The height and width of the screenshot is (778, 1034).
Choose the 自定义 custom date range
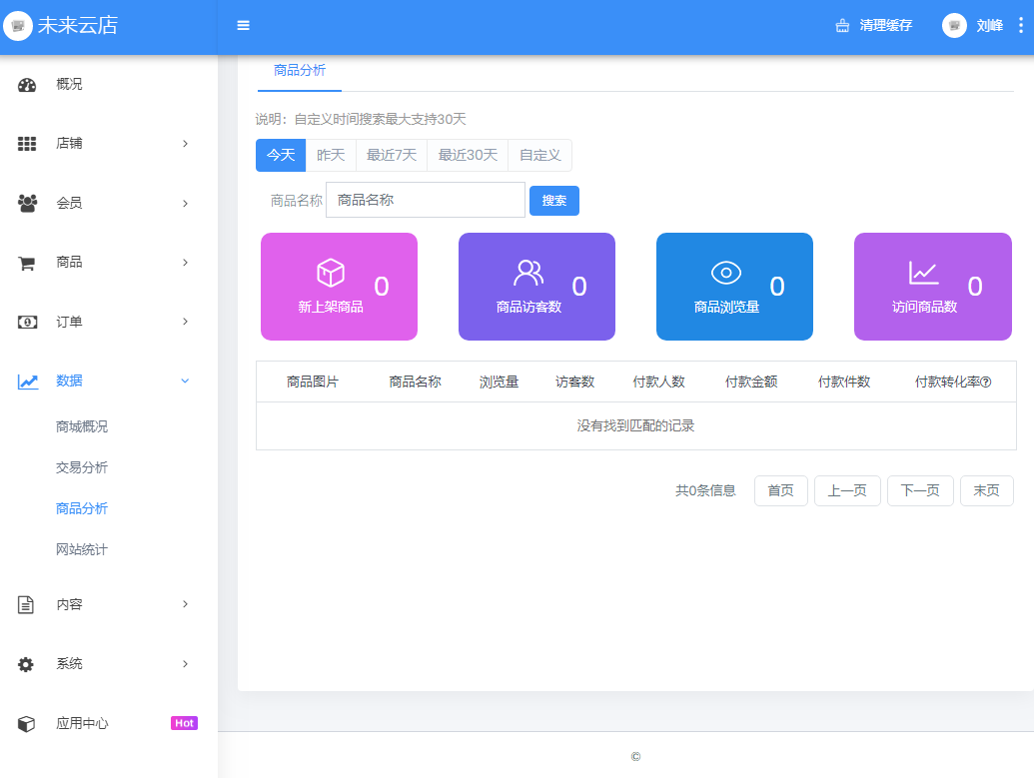[539, 155]
